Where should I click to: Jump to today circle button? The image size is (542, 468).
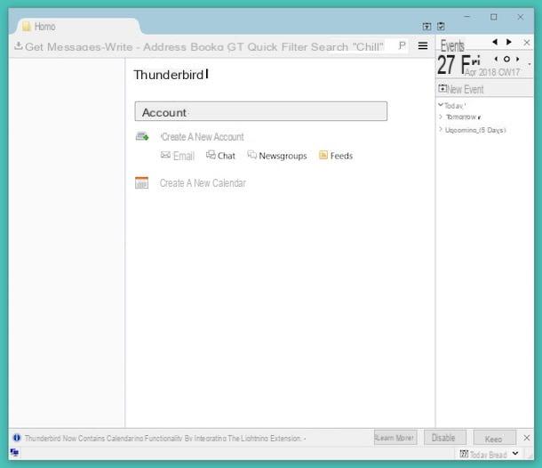(506, 60)
